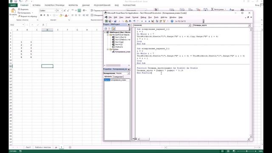272x153 pixels.
Task: Click the Find binoculars icon in VBA toolbar
Action: click(x=130, y=21)
